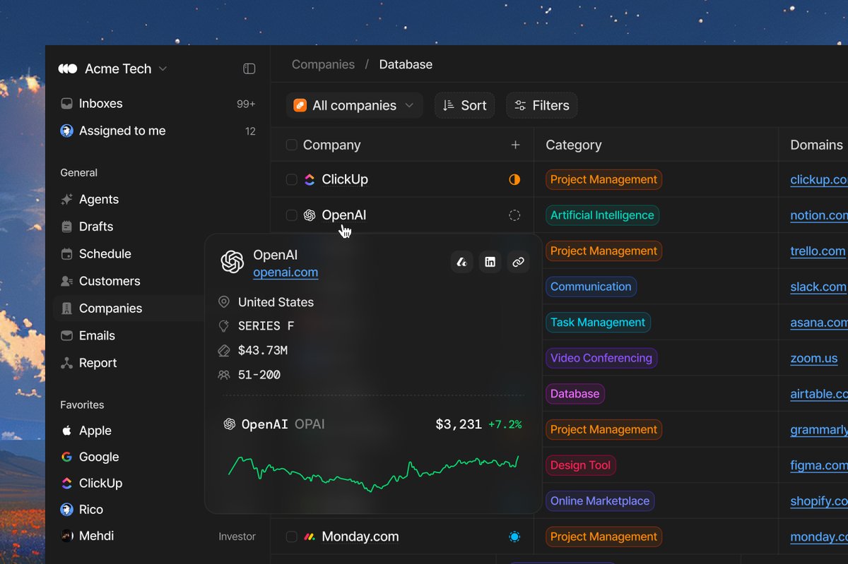Open Inboxes in the sidebar

pyautogui.click(x=157, y=104)
